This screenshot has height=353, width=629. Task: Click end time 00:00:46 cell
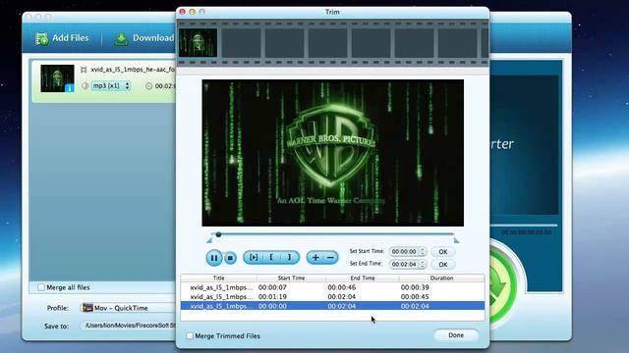342,287
